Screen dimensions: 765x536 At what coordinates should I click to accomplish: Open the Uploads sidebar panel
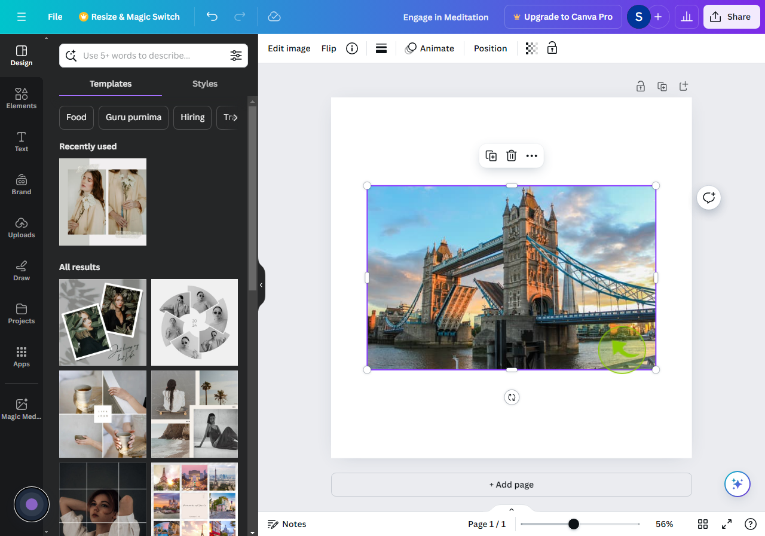(22, 228)
